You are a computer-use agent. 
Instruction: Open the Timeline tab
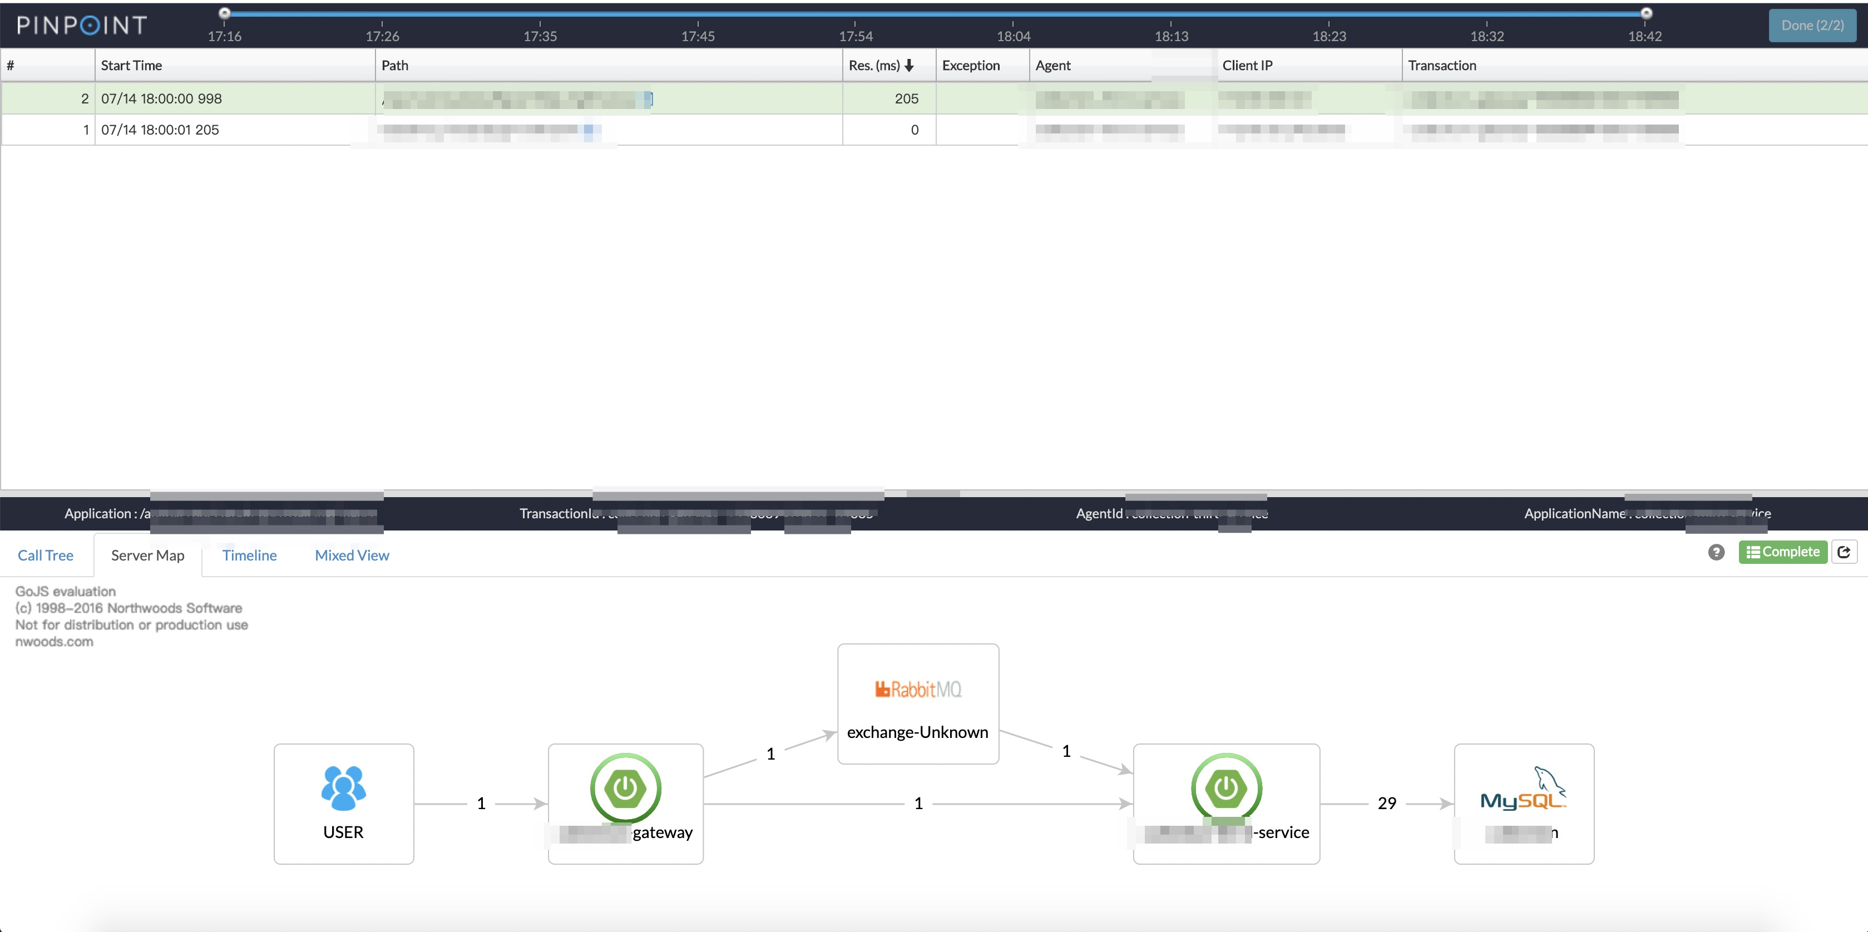tap(249, 555)
